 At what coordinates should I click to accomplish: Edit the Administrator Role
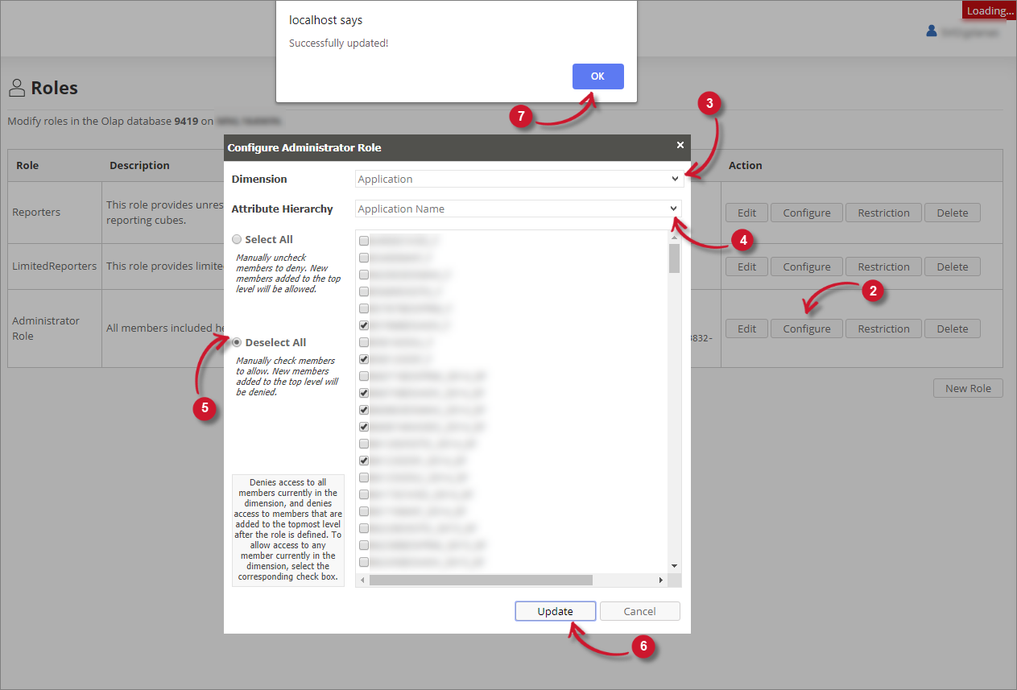pyautogui.click(x=746, y=328)
